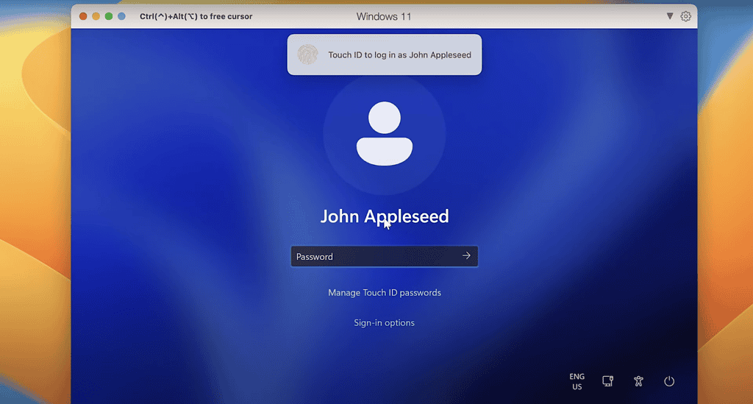
Task: Open Manage Touch ID passwords
Action: point(384,292)
